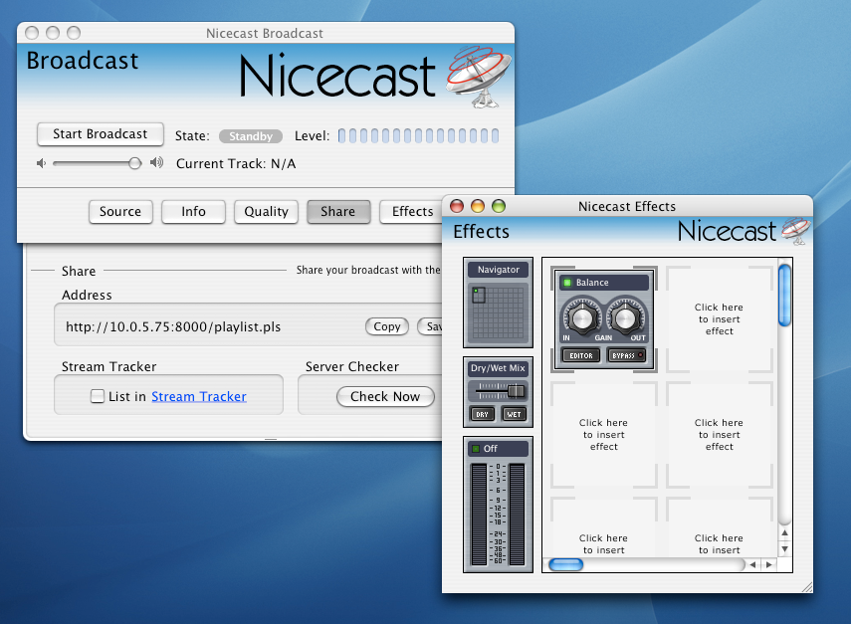
Task: Insert effect in the bottom-right slot
Action: click(719, 527)
